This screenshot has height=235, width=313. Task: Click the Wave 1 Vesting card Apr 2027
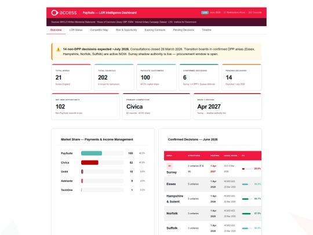pyautogui.click(x=227, y=107)
